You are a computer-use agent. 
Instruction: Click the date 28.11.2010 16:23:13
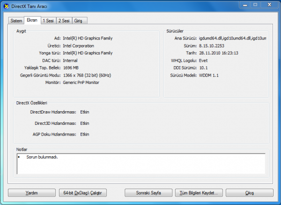tap(219, 53)
